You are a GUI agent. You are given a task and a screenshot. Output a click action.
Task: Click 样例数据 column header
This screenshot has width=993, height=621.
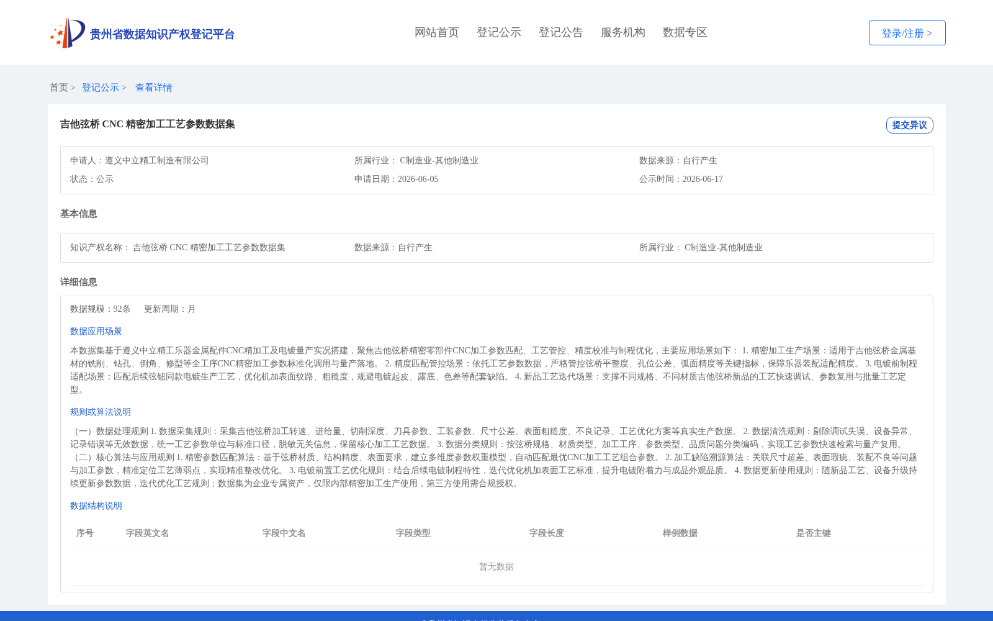coord(680,533)
